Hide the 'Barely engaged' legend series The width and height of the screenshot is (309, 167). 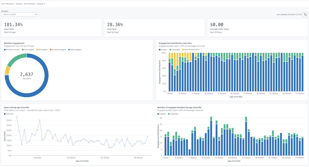(x=75, y=50)
